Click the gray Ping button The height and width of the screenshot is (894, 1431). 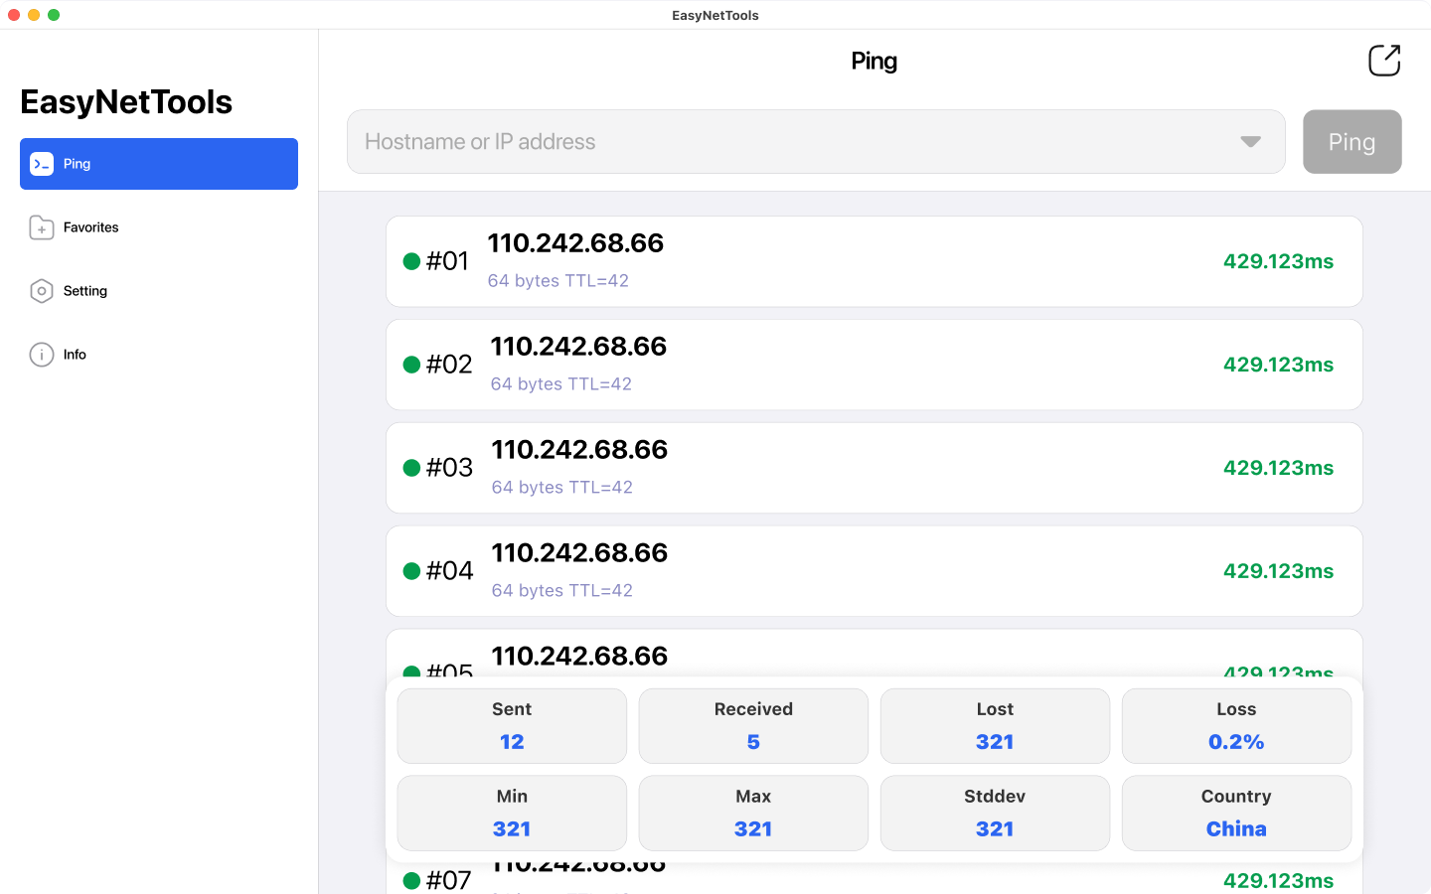tap(1352, 142)
